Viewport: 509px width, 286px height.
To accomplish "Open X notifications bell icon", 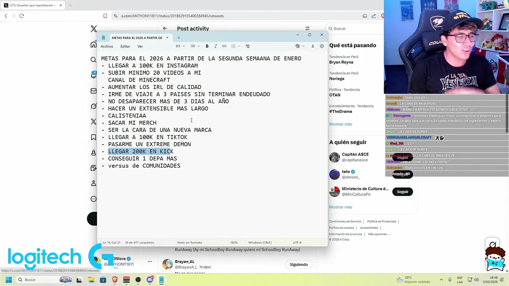I will point(94,75).
